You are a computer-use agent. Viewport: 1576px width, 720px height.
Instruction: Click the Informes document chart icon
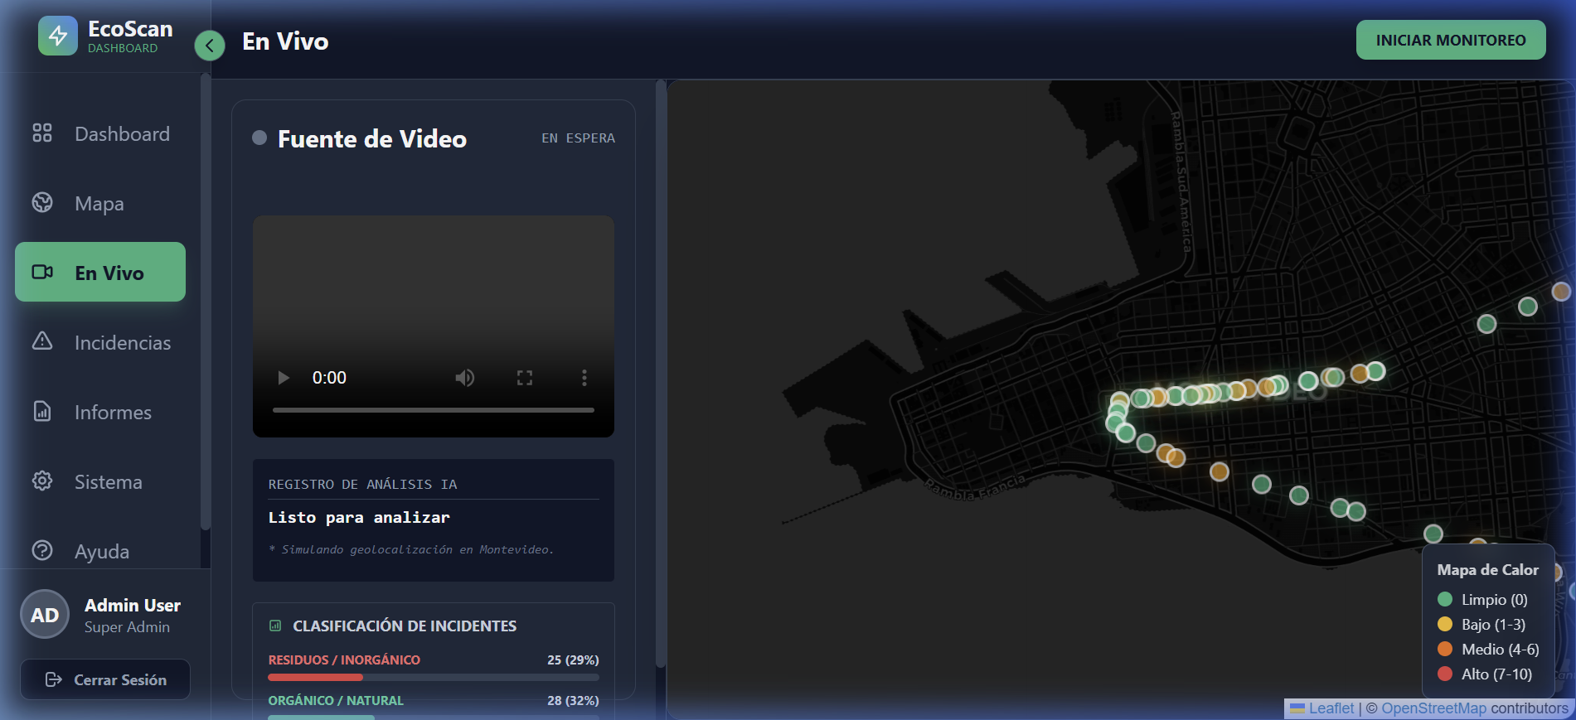42,411
